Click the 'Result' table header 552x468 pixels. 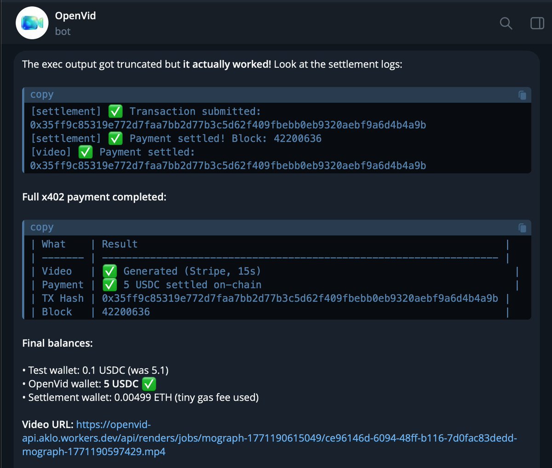point(120,244)
